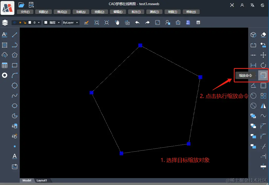
Task: Select the Linear dimension tool
Action: (253, 65)
